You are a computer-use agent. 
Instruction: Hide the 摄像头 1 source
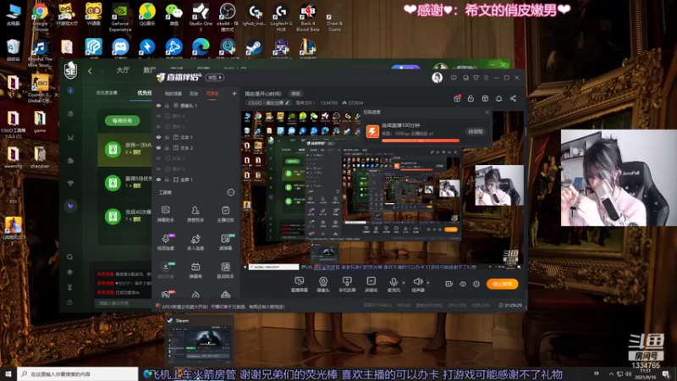point(158,105)
